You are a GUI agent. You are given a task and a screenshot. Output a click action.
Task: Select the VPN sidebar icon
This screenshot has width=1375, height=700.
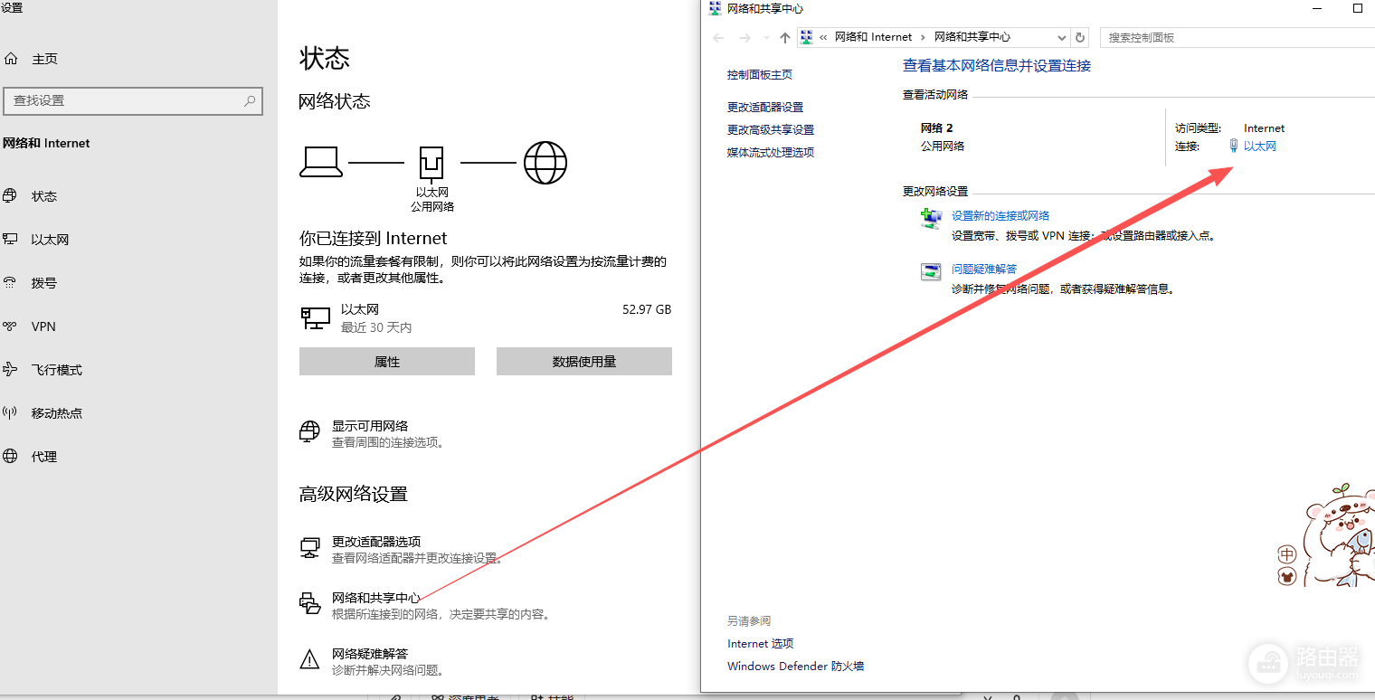click(x=11, y=326)
